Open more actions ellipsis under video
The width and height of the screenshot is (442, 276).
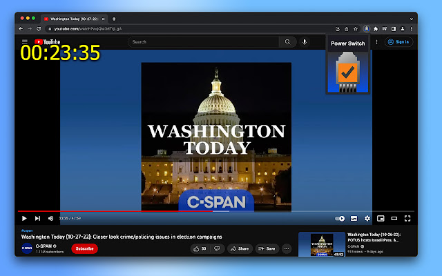coord(287,248)
